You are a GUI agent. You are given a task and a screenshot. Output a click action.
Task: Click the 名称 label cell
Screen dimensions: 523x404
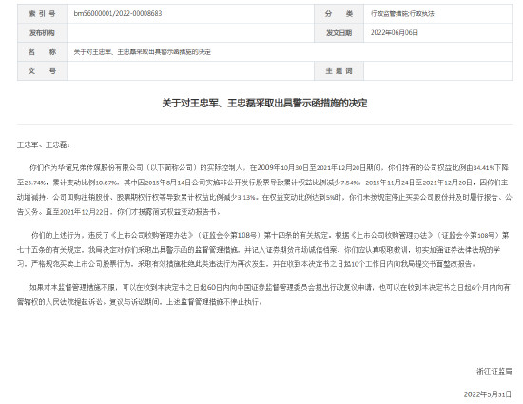42,52
